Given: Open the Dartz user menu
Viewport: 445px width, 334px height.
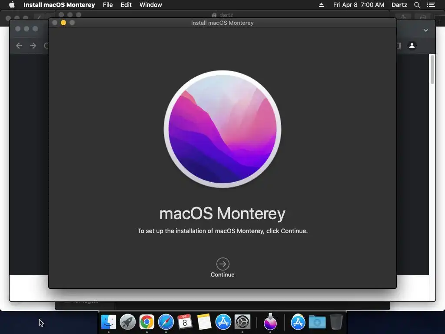Looking at the screenshot, I should (x=399, y=5).
